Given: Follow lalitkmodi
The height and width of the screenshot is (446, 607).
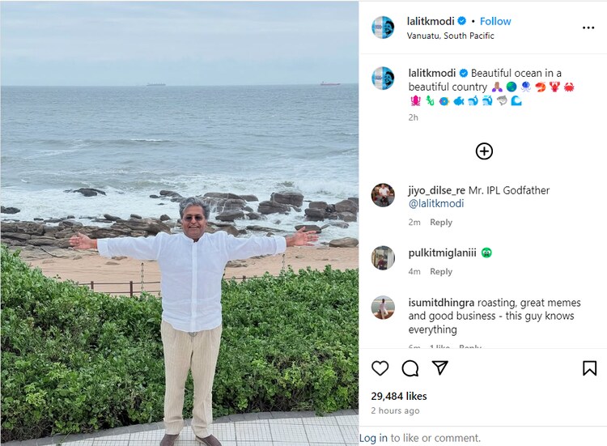Looking at the screenshot, I should tap(495, 21).
